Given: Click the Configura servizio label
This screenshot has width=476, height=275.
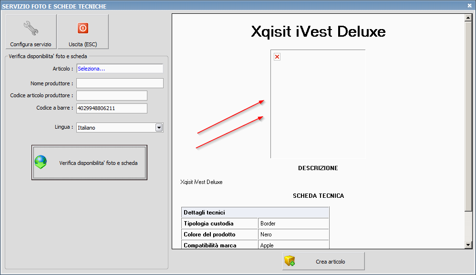Looking at the screenshot, I should pos(31,44).
